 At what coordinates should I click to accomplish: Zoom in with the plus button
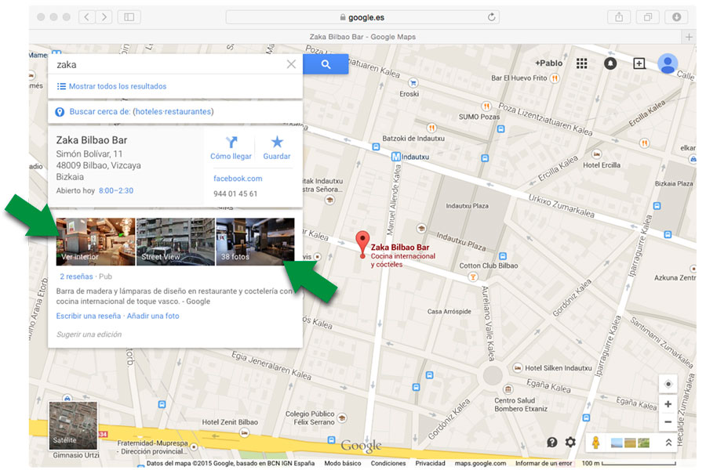click(x=668, y=404)
